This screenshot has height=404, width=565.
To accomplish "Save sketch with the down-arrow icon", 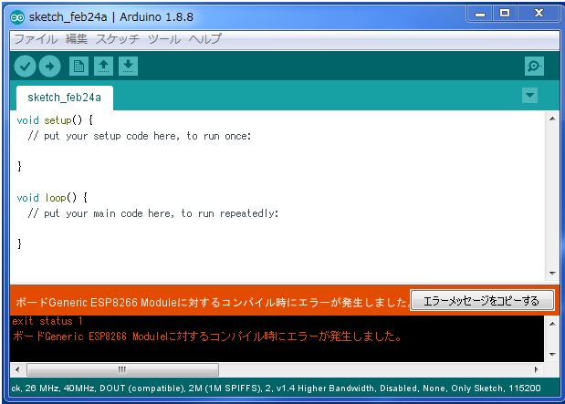I will (x=128, y=67).
